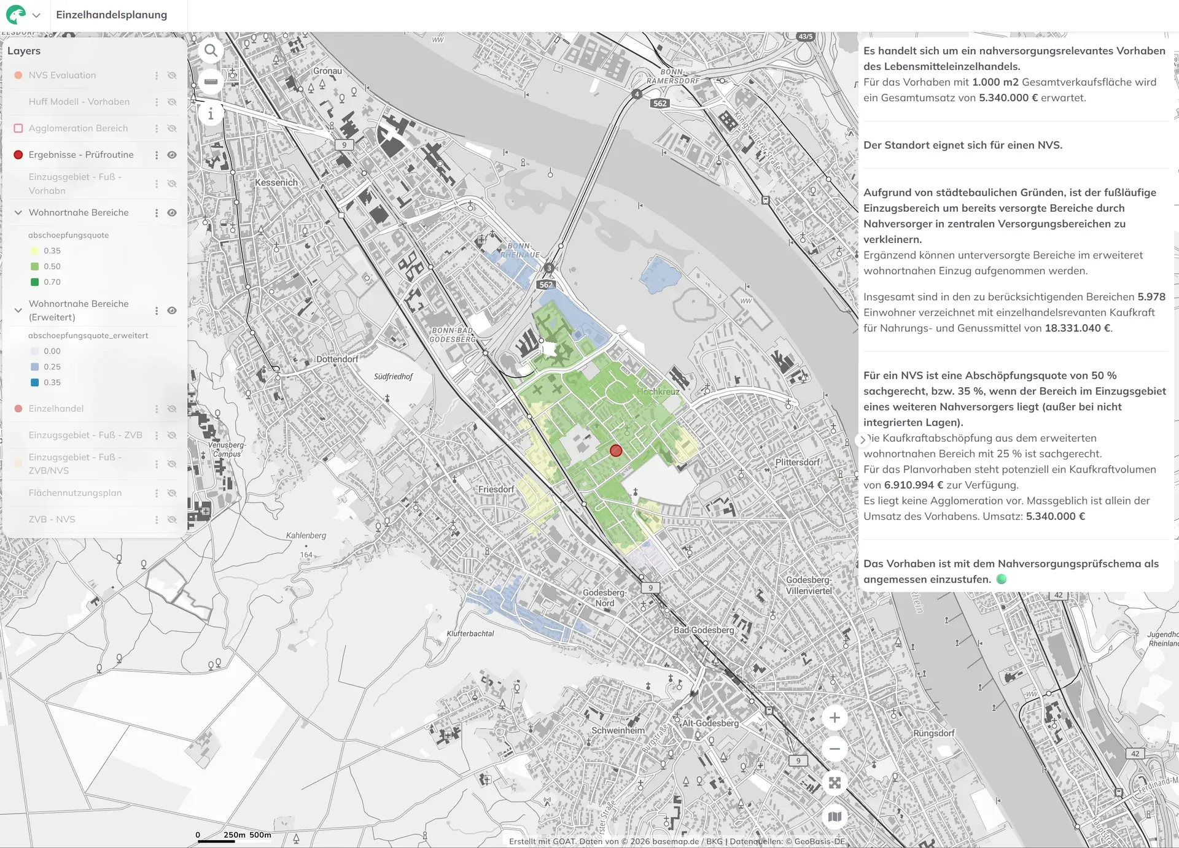This screenshot has height=848, width=1179.
Task: Show the Flächennutzungsplan layer
Action: [172, 493]
